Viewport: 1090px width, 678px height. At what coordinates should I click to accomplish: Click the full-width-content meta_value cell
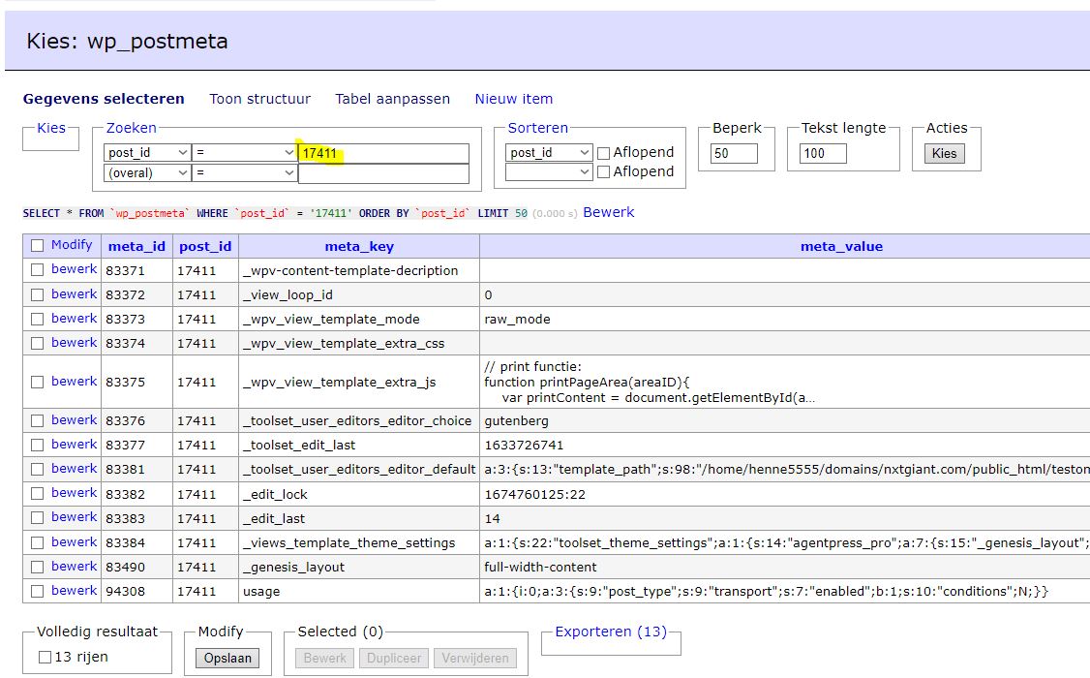785,567
